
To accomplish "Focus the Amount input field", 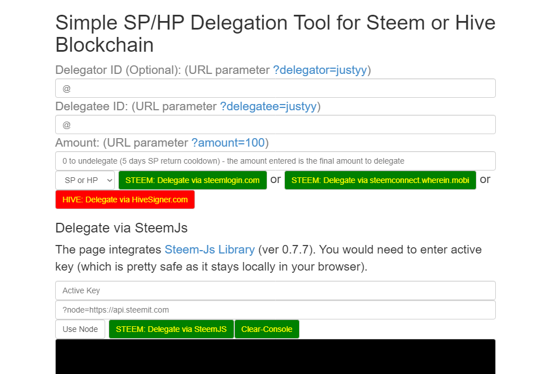I will tap(275, 161).
